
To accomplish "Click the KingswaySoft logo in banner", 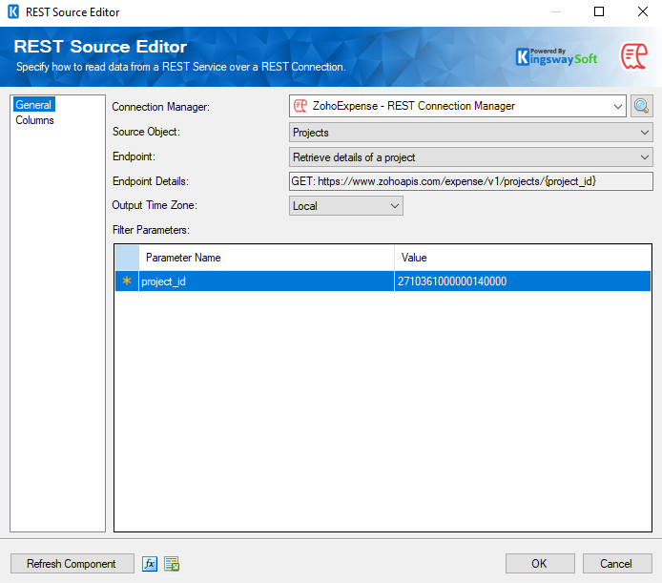I will pyautogui.click(x=556, y=56).
